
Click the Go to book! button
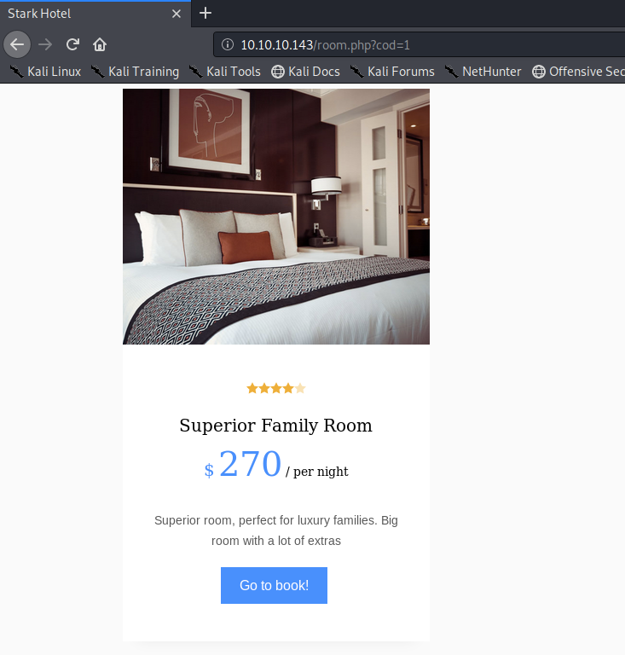(274, 585)
